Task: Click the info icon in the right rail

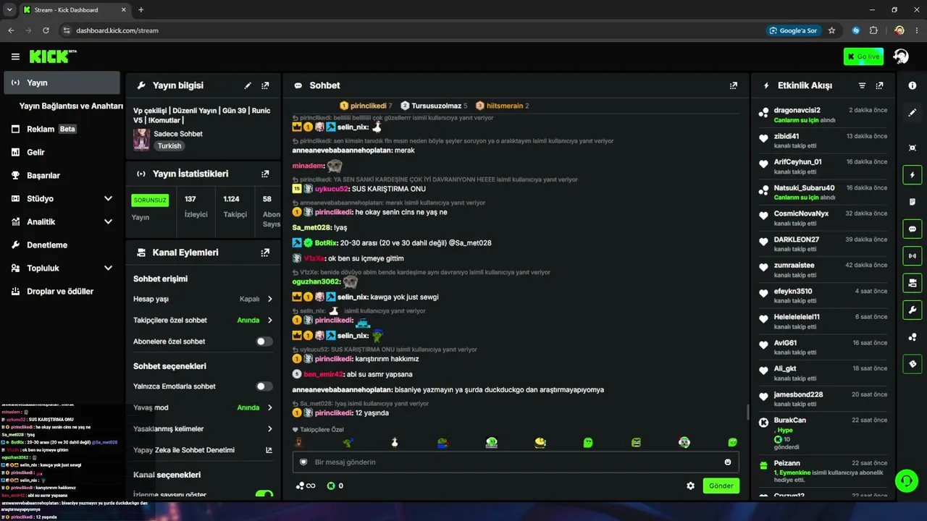Action: pyautogui.click(x=913, y=85)
